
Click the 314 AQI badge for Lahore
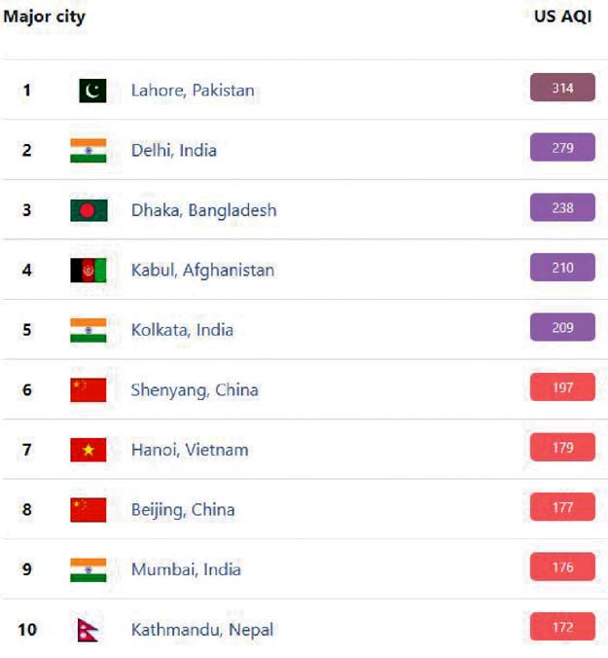point(562,89)
